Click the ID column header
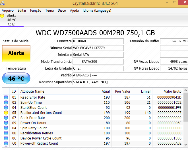This screenshot has width=188, height=150. coord(14,91)
